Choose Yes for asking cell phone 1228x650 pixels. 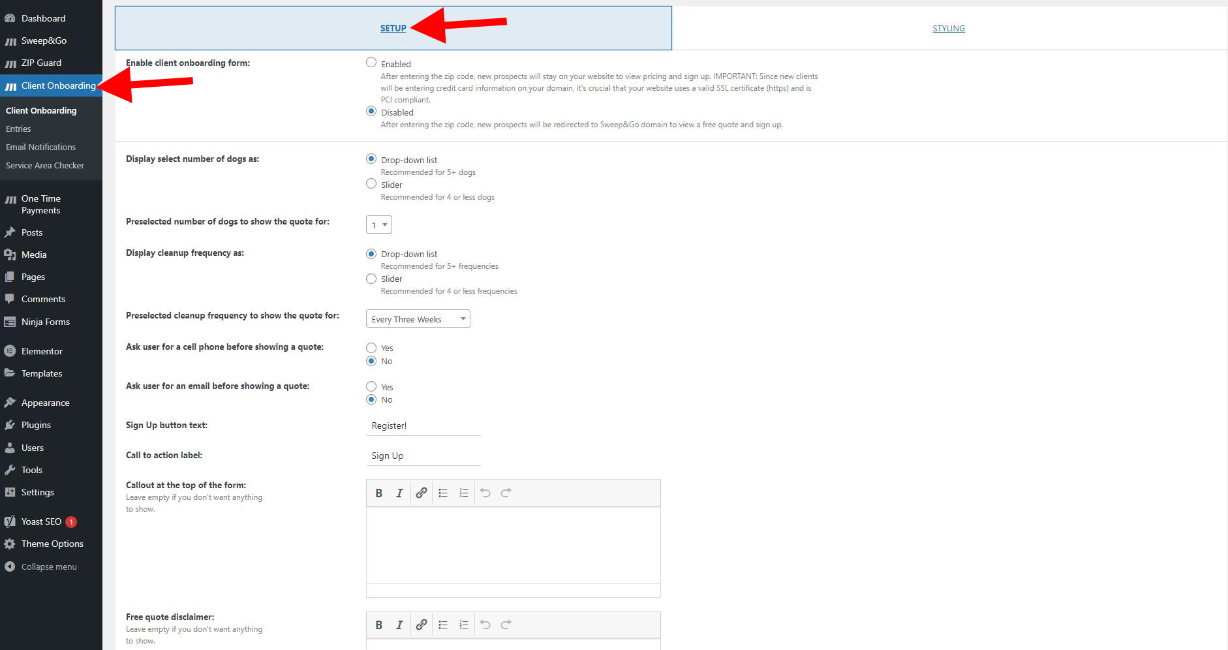(371, 348)
